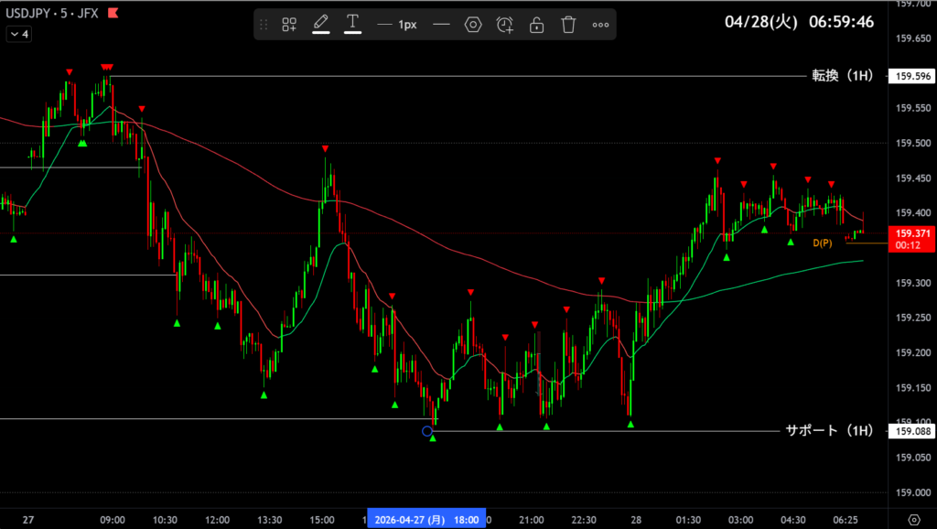
Task: Click the pencil line color tool
Action: (321, 25)
